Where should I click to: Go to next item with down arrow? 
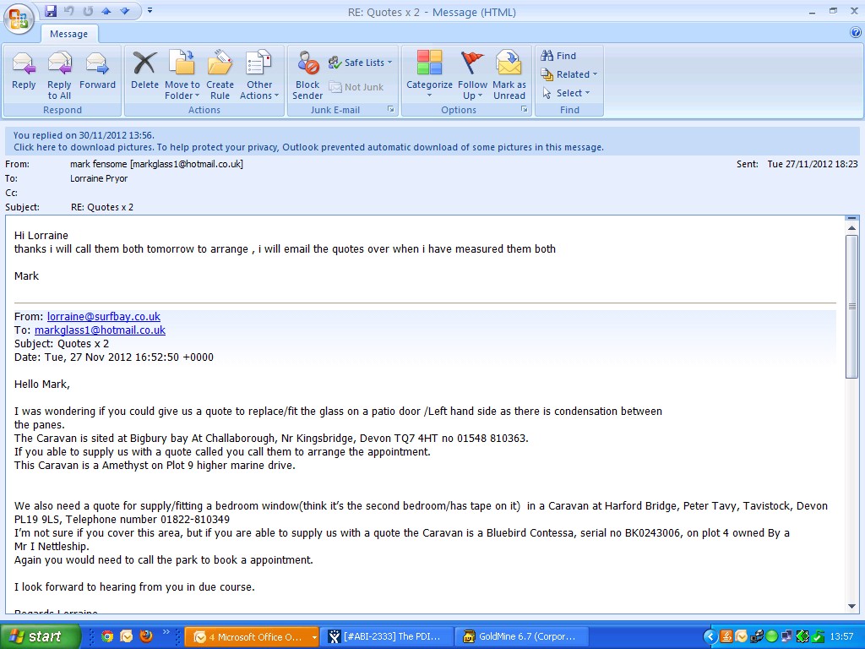[x=125, y=10]
